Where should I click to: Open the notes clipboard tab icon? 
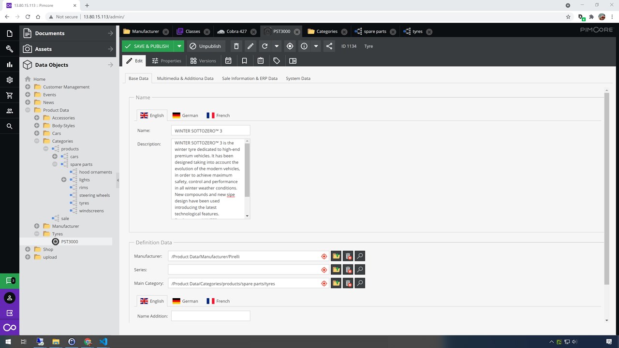(x=260, y=61)
